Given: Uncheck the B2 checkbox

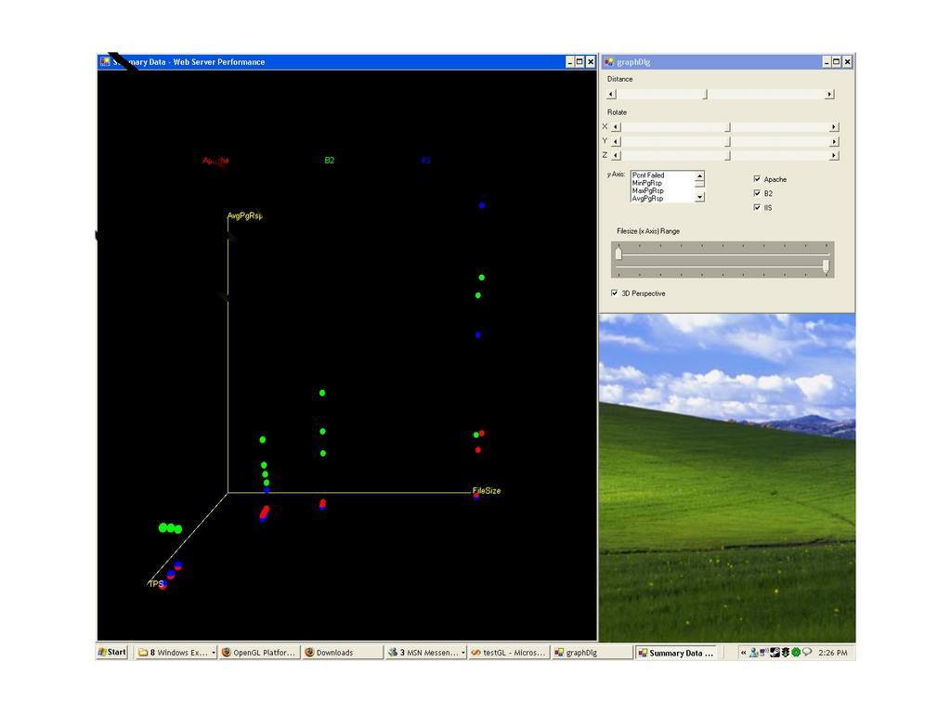Looking at the screenshot, I should [757, 193].
